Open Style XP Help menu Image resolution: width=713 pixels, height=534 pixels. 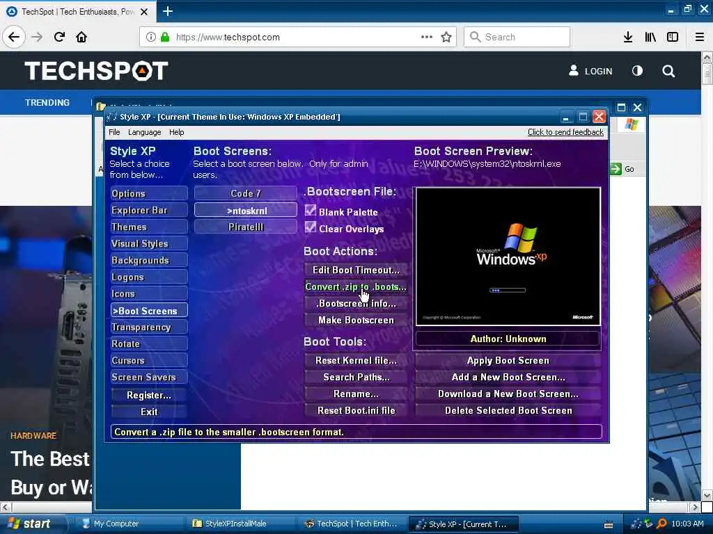pyautogui.click(x=176, y=132)
